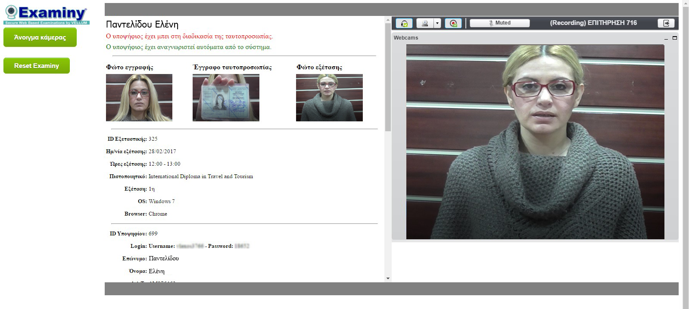Viewport: 689px width, 309px height.
Task: Click the exam hours 12:00 - 13:00
Action: 165,164
